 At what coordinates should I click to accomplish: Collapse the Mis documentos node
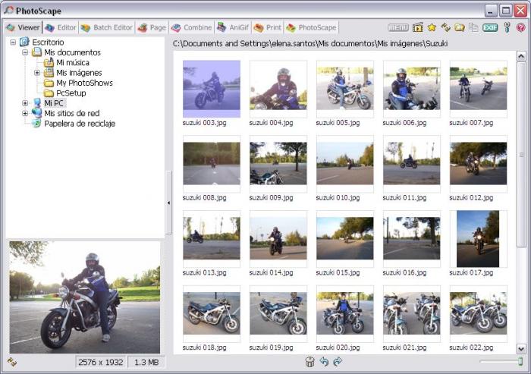click(x=25, y=52)
